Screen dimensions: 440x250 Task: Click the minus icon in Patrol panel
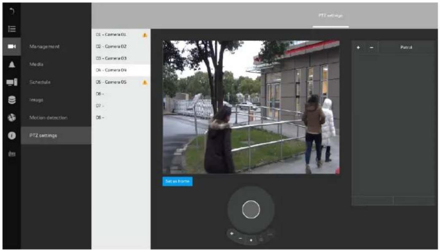coord(372,47)
